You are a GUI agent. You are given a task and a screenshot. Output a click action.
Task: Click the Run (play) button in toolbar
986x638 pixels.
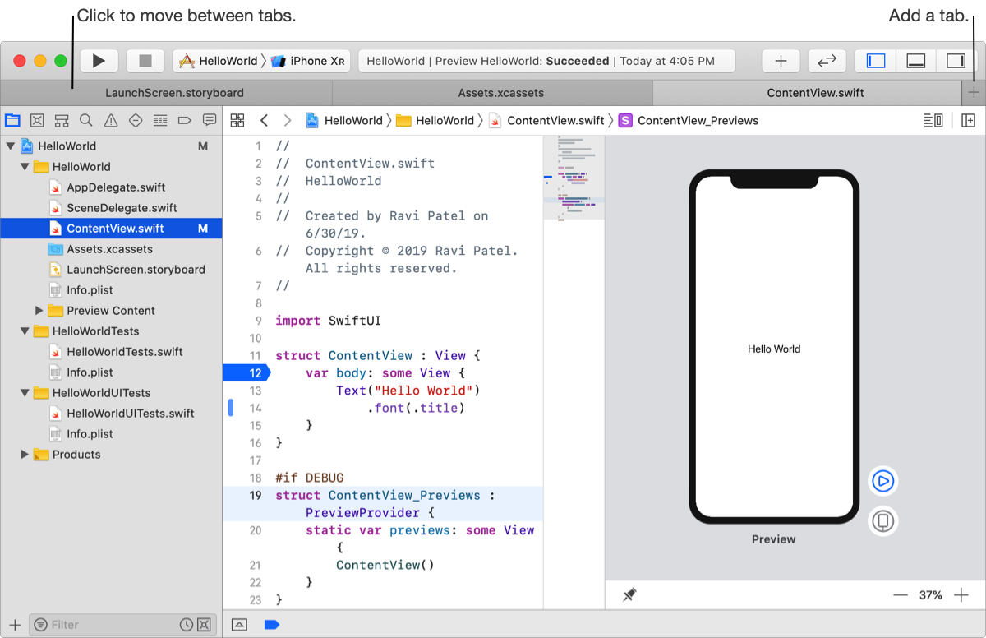[x=99, y=61]
